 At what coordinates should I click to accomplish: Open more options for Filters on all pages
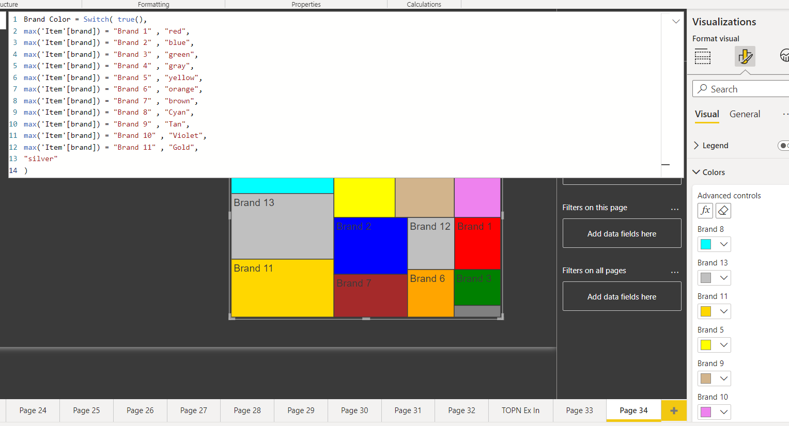[675, 272]
